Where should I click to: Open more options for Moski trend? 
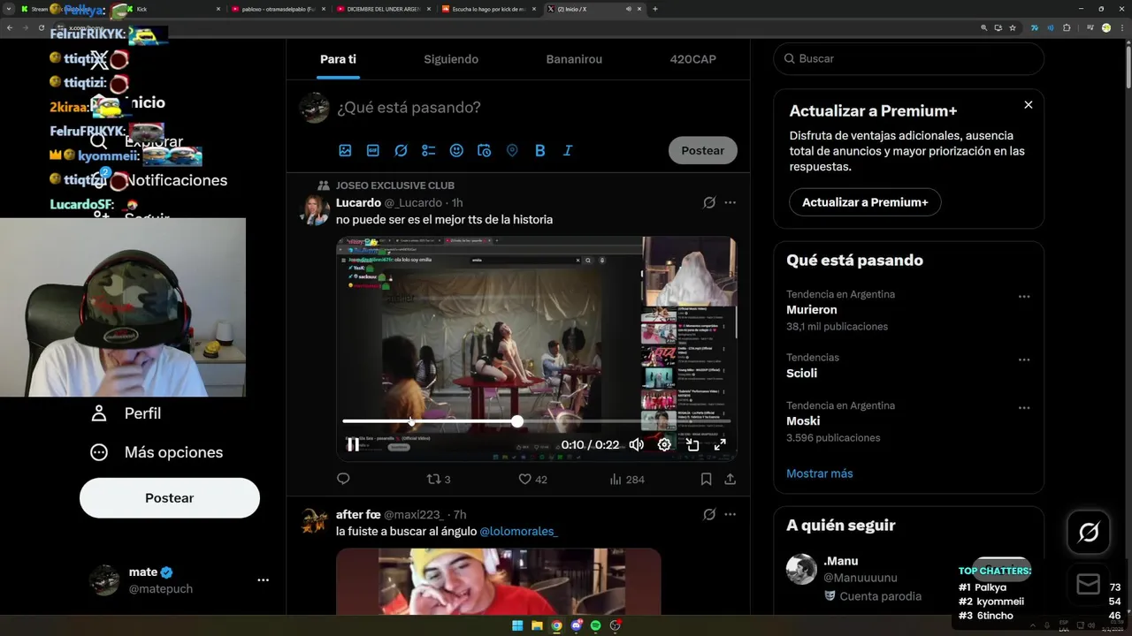(x=1024, y=408)
